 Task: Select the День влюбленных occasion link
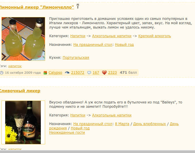[x=150, y=124]
